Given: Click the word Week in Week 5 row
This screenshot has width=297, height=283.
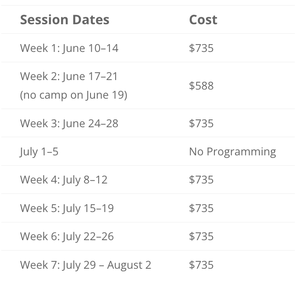Looking at the screenshot, I should tap(34, 208).
